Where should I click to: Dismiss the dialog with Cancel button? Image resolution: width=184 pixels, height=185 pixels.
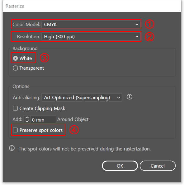click(x=158, y=166)
